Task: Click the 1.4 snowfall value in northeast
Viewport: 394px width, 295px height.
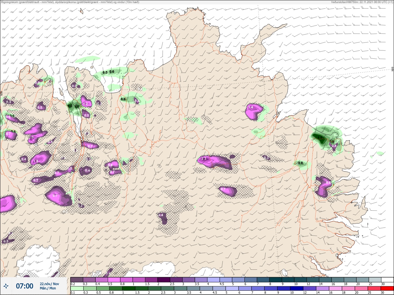Action: point(251,107)
